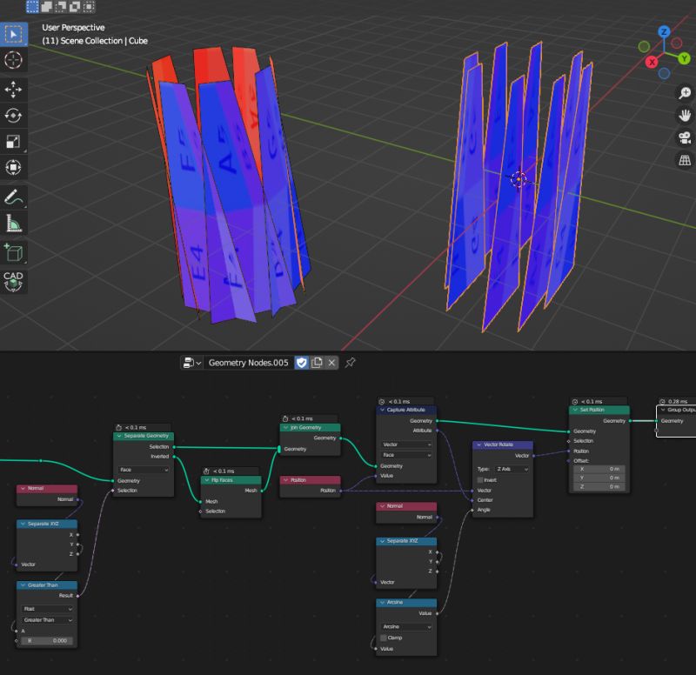Enable Clamp checkbox on Arcsine node
The width and height of the screenshot is (696, 675).
[384, 638]
